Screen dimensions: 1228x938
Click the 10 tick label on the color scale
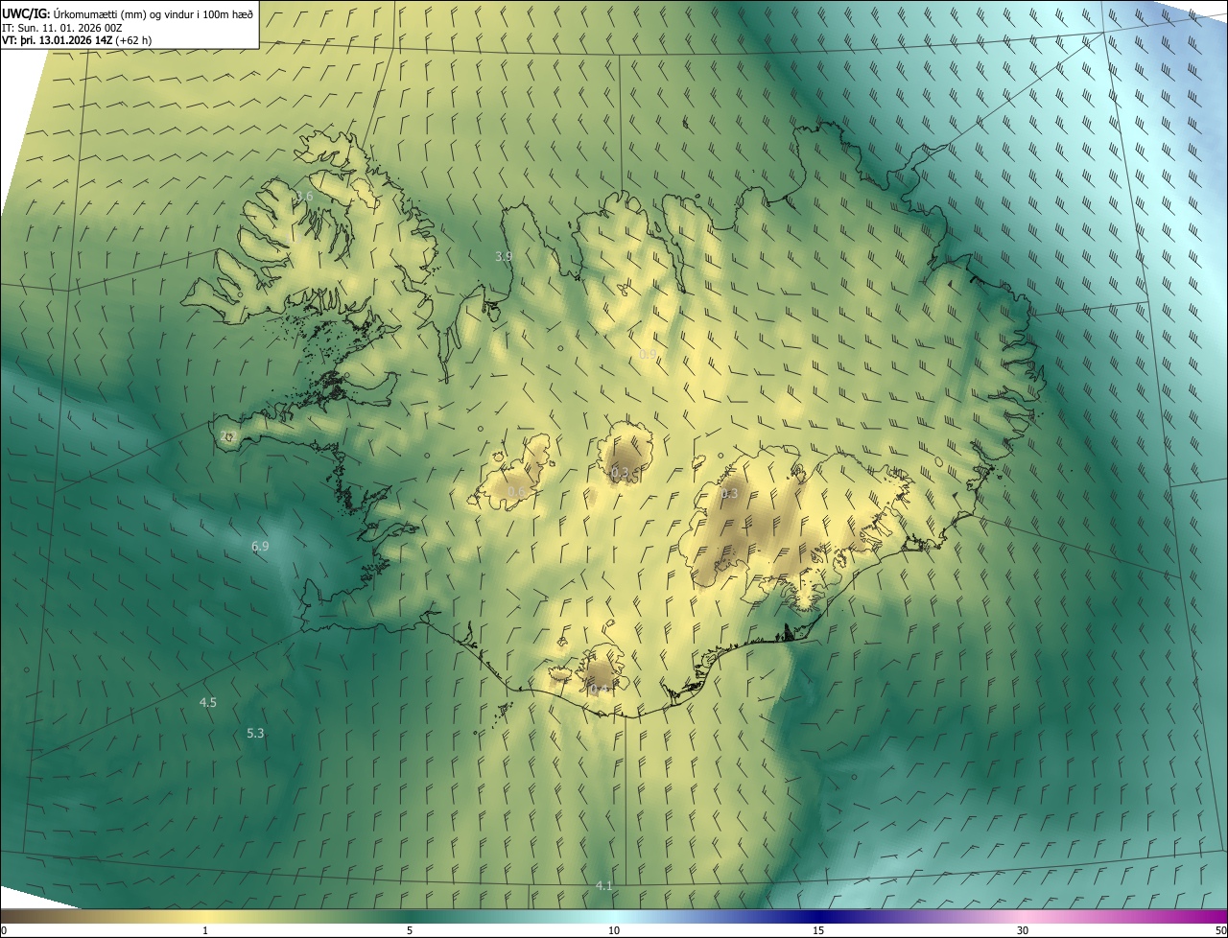click(614, 930)
